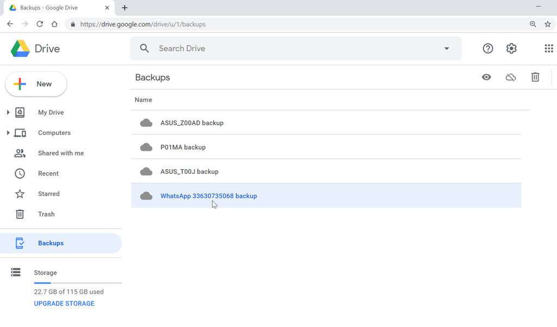Click the sidebar Trash bin icon

point(20,214)
